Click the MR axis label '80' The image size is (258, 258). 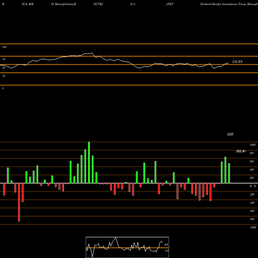[x=252, y=153]
